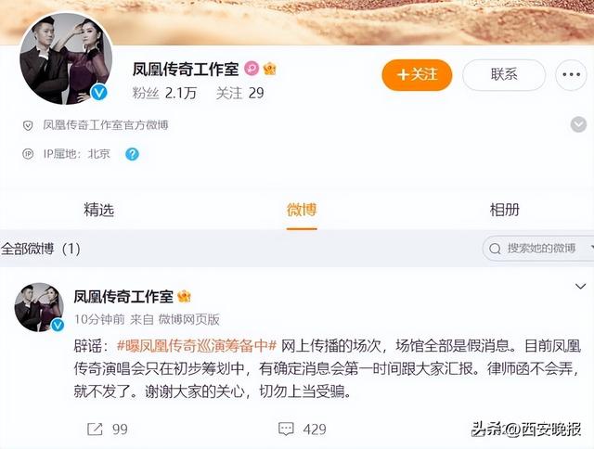
Task: Open the three-dots more options button
Action: click(x=571, y=74)
